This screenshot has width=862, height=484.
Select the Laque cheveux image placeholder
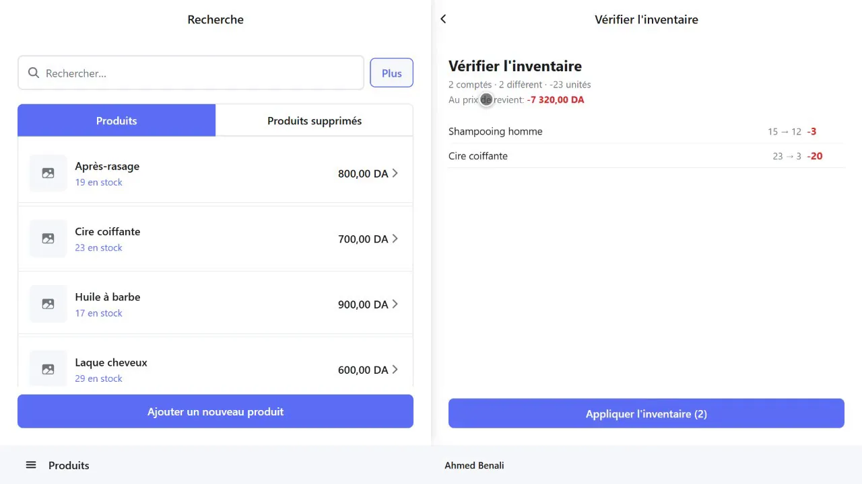[48, 369]
